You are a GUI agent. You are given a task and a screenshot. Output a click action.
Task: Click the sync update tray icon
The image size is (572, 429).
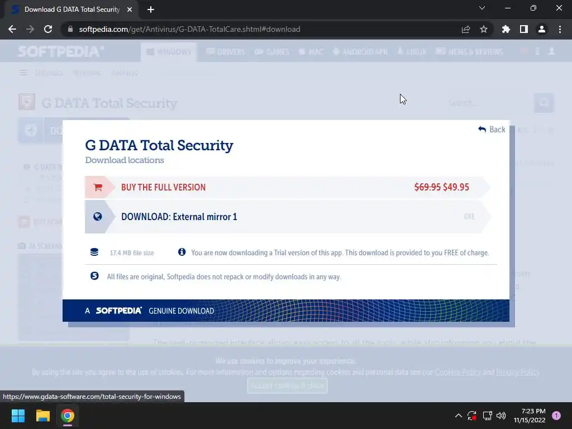pos(472,416)
